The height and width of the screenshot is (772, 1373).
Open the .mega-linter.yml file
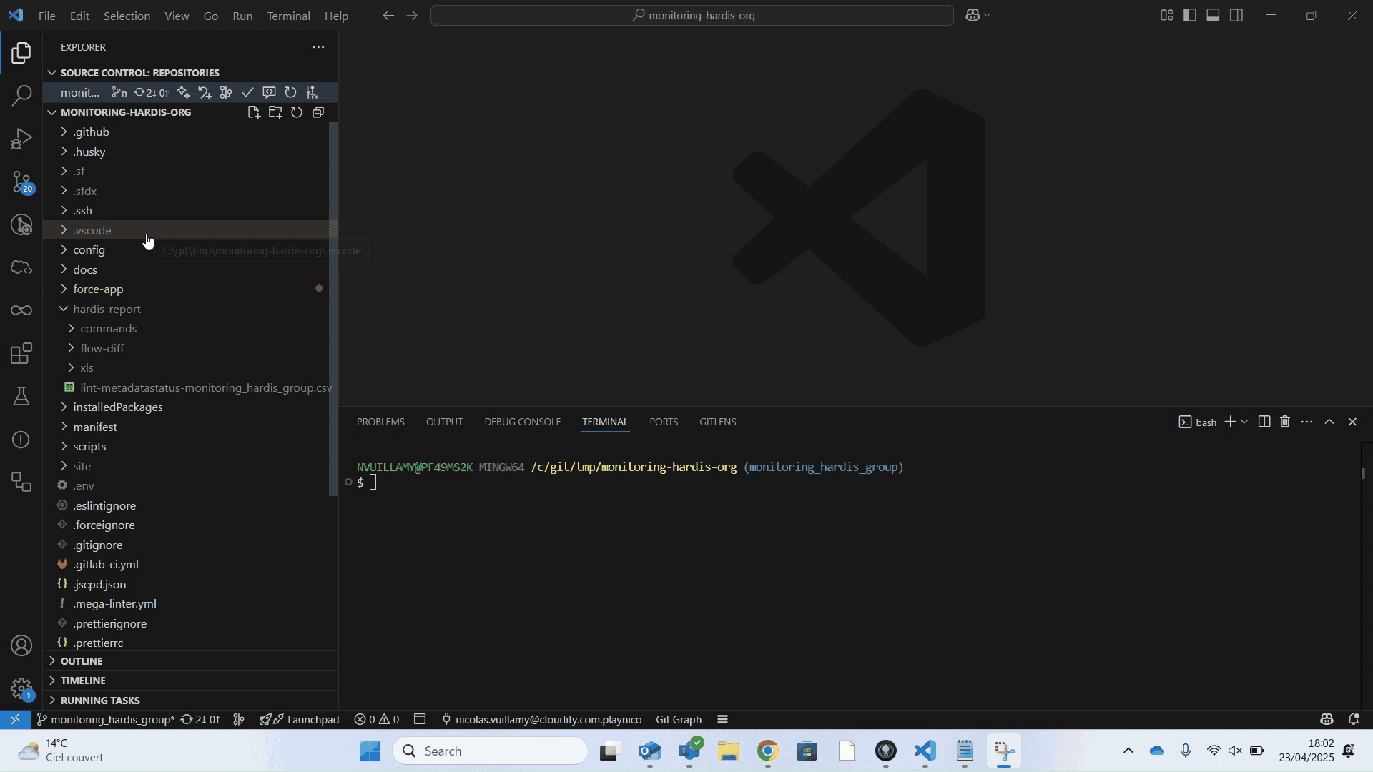190,603
